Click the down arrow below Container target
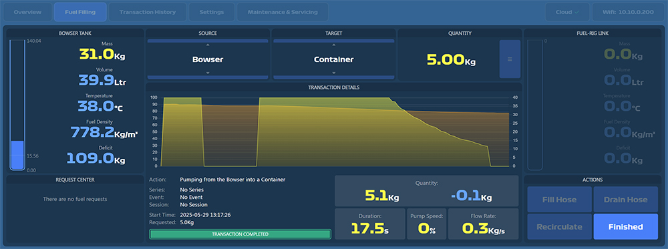 (333, 73)
